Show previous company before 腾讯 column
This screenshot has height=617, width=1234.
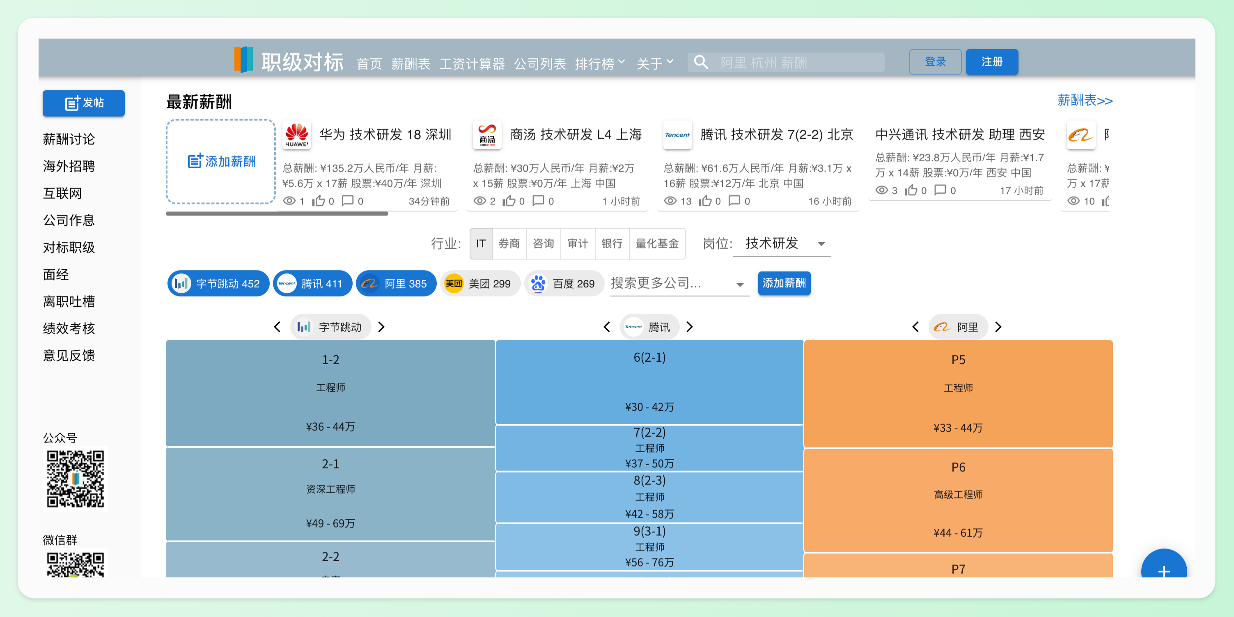606,327
